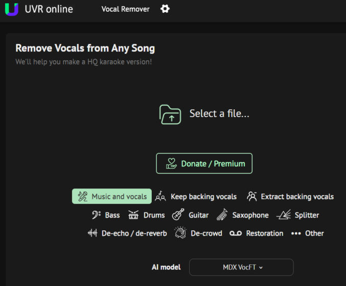Choose the Restoration label
346x286 pixels.
coord(265,233)
